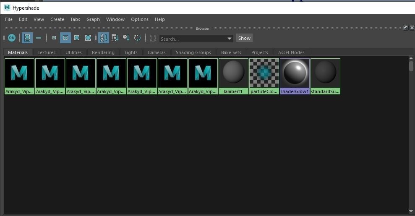Open the Create menu
Image resolution: width=415 pixels, height=216 pixels.
coord(57,19)
